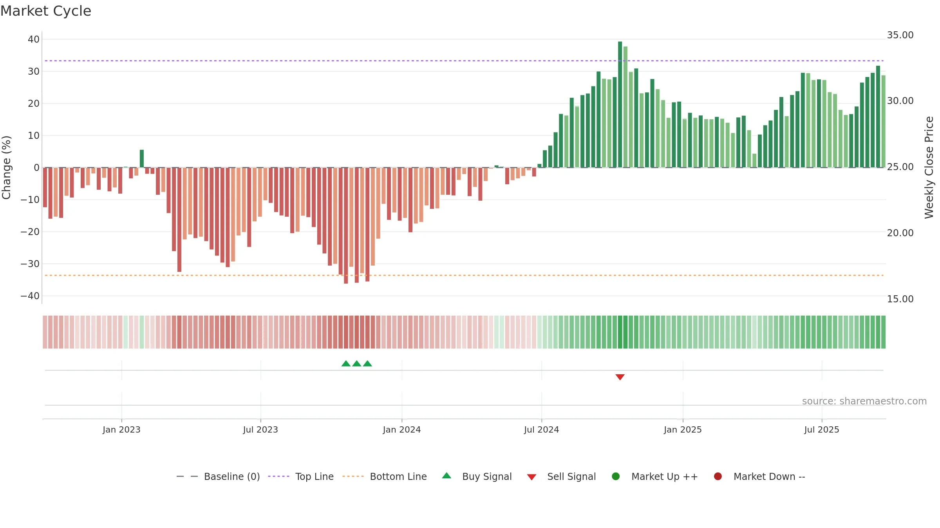Click the −40 tick on Change axis
Viewport: 940px width, 528px height.
click(30, 296)
